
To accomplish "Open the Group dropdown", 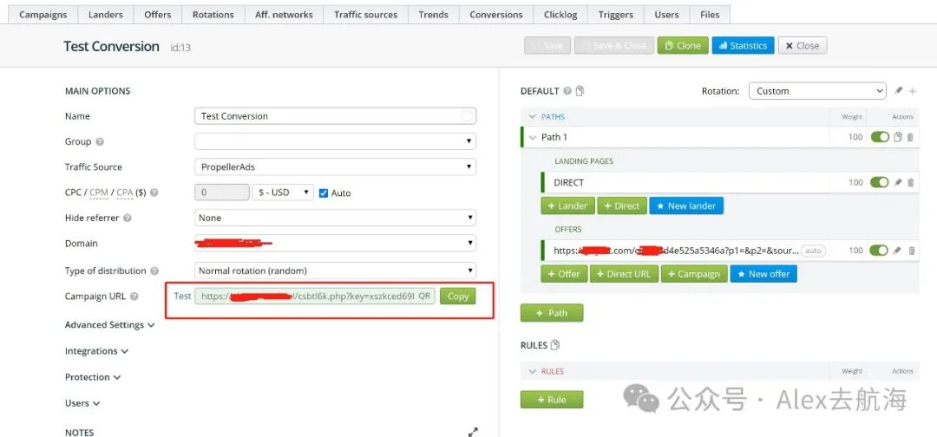I will [335, 141].
